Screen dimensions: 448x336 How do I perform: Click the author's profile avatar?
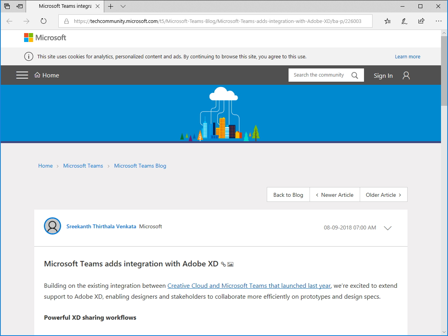pyautogui.click(x=52, y=226)
